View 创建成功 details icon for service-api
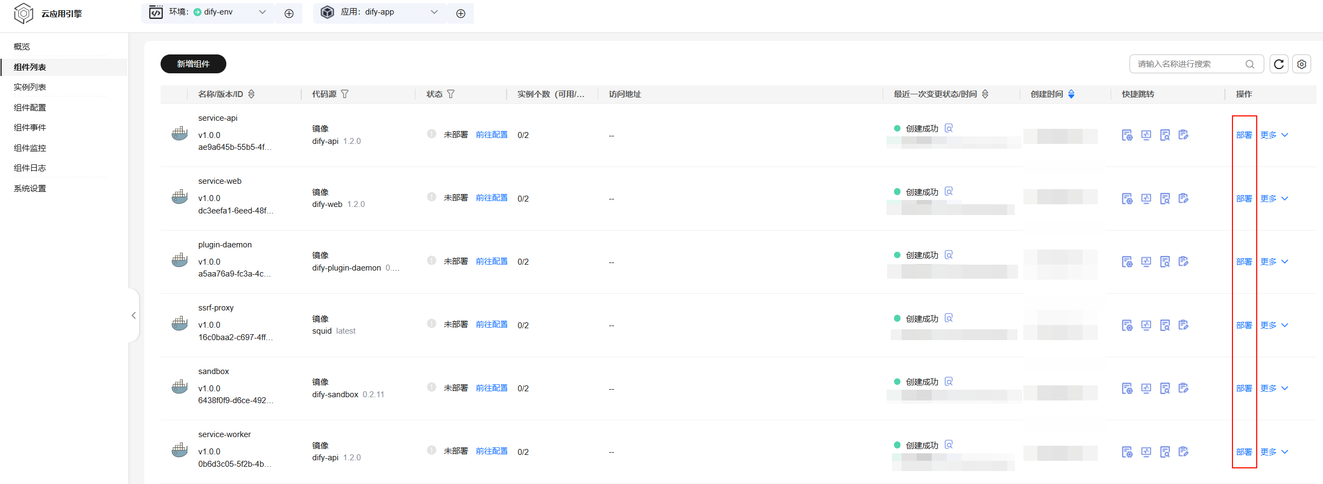Screen dimensions: 1323x484 pyautogui.click(x=949, y=128)
